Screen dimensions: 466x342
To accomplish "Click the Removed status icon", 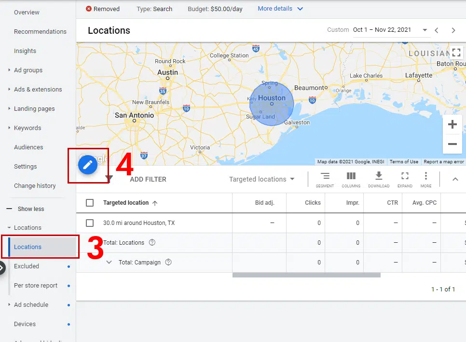I will (x=89, y=9).
